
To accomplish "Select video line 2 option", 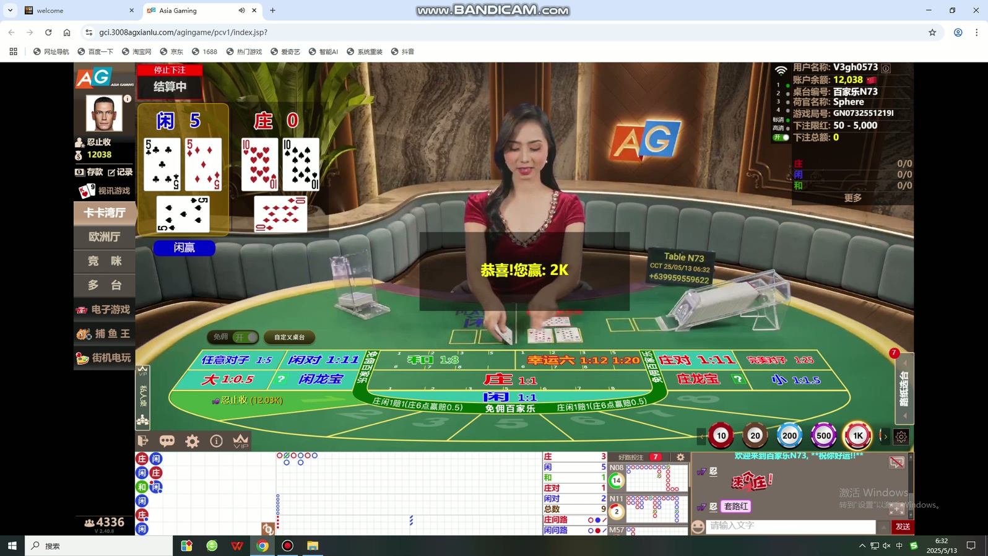I will pyautogui.click(x=787, y=93).
